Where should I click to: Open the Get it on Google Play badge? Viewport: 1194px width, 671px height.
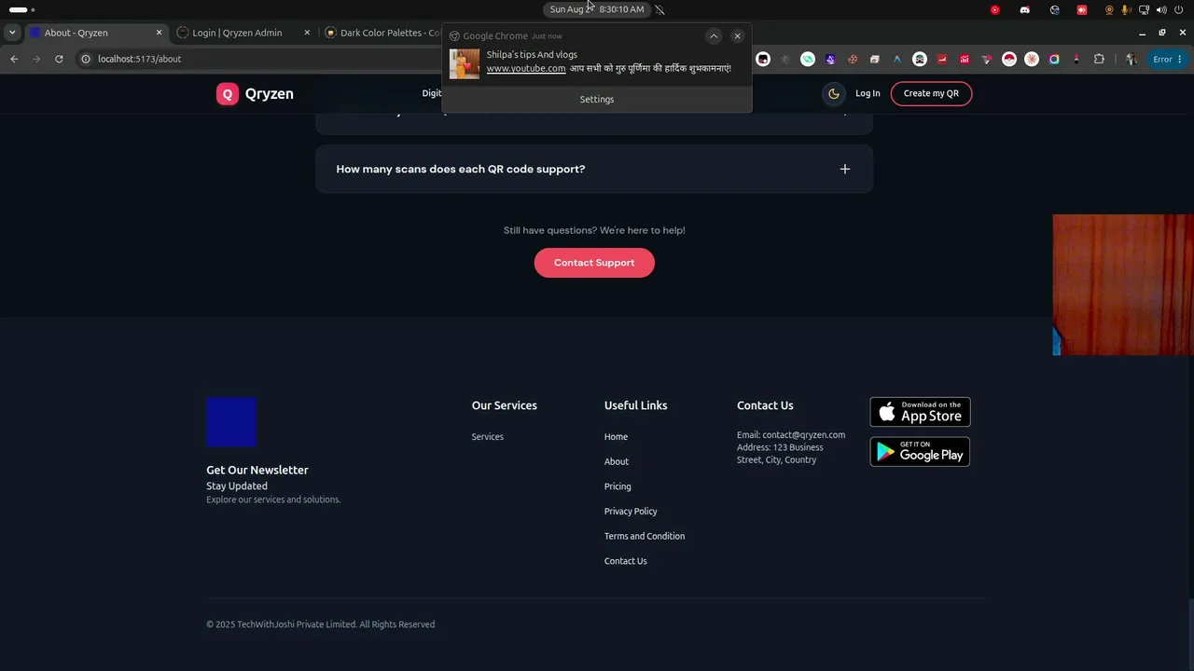(x=920, y=452)
